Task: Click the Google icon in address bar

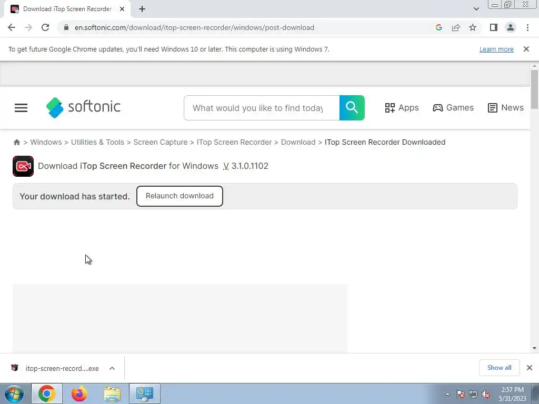Action: click(438, 27)
